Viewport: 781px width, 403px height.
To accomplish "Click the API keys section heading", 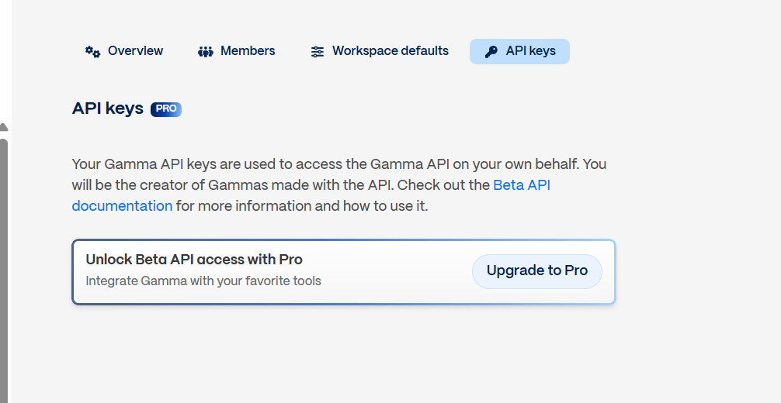I will click(x=108, y=108).
